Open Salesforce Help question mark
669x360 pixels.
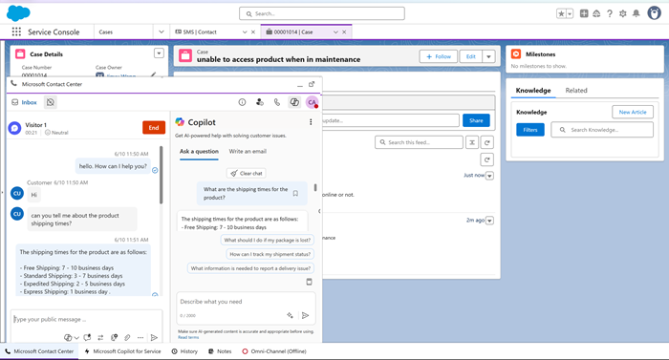610,13
